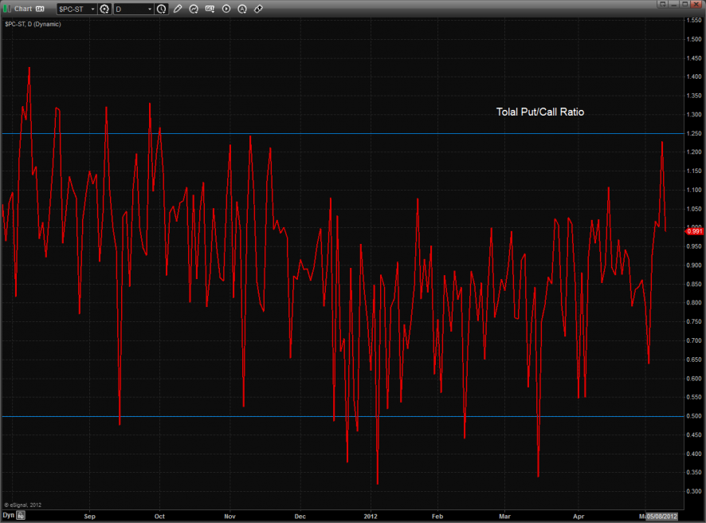This screenshot has height=523, width=706.
Task: Click the interval clock icon
Action: tap(162, 9)
